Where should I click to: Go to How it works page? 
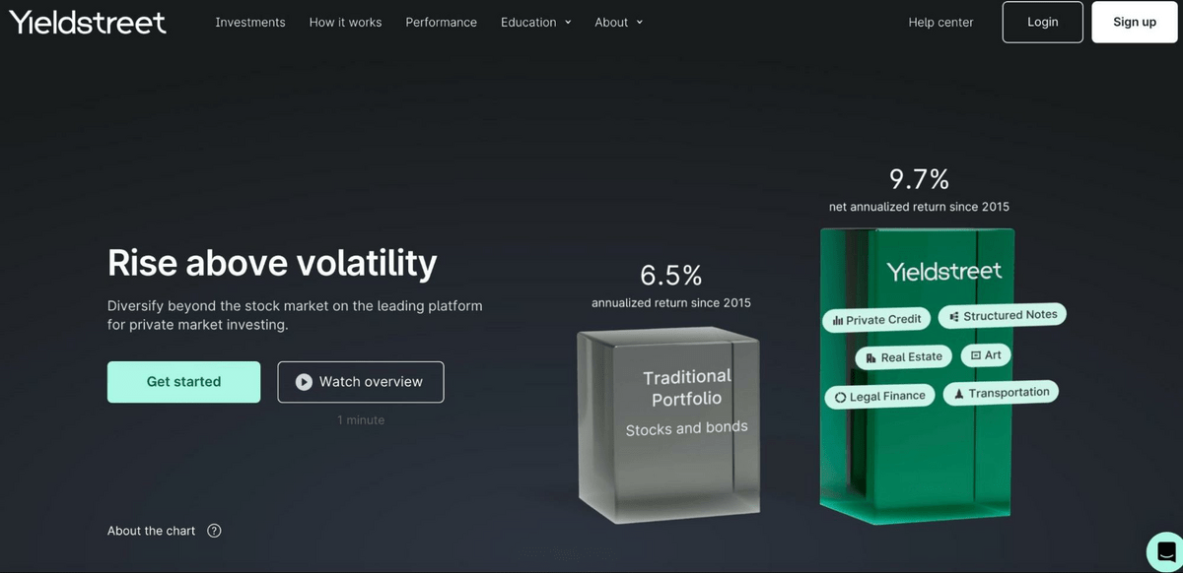coord(345,22)
